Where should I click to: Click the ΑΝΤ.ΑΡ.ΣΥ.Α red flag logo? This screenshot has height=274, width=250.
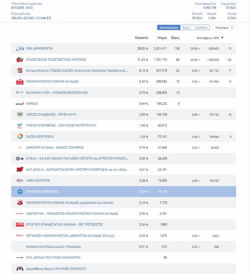click(20, 169)
